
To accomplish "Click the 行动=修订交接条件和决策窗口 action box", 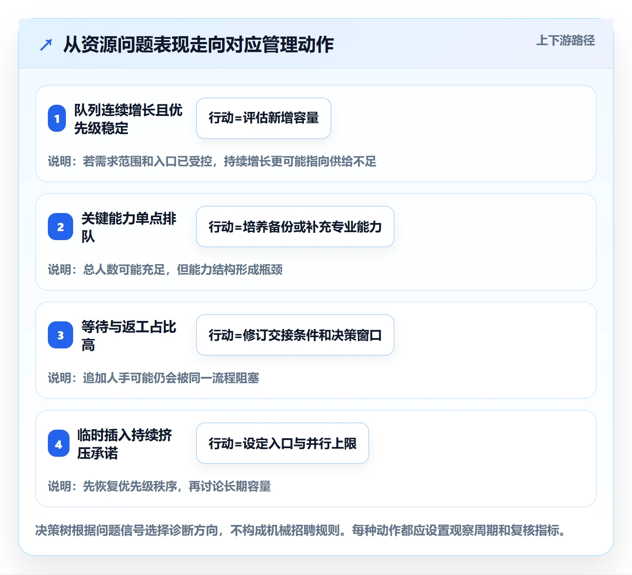I will 295,335.
